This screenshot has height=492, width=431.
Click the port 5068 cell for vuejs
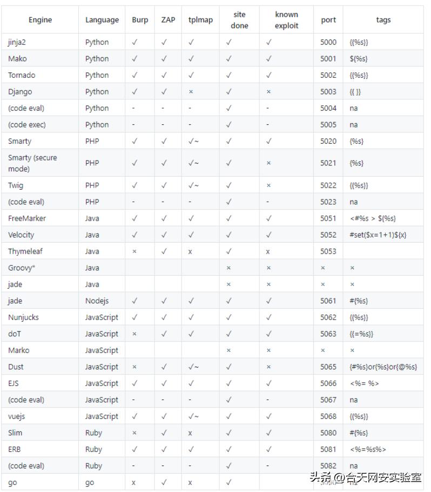point(328,417)
